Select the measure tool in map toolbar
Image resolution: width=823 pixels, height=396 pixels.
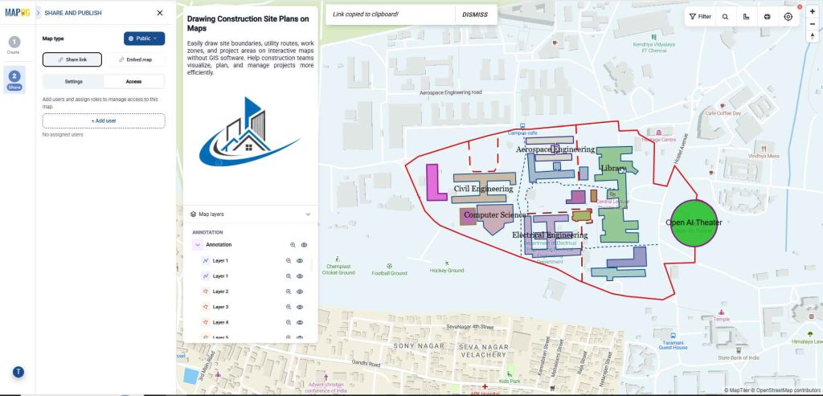tap(746, 17)
